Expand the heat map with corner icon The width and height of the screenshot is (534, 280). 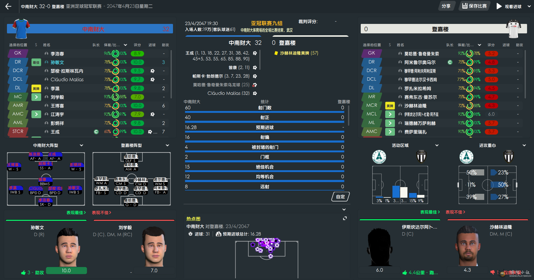coord(345,218)
